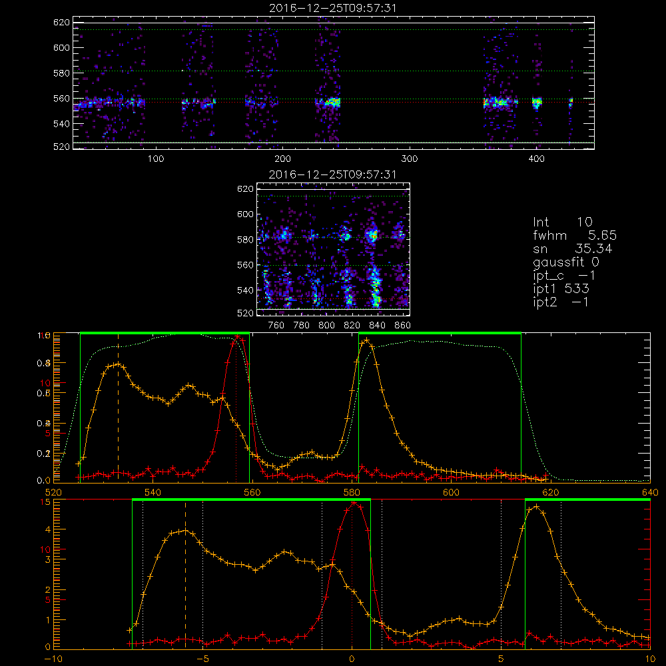Click the bright emission blob near 240 in top spectrogram
666x666 pixels.
332,102
